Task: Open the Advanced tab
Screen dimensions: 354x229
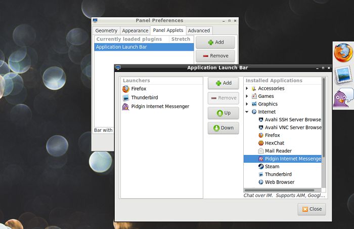Action: pos(199,30)
